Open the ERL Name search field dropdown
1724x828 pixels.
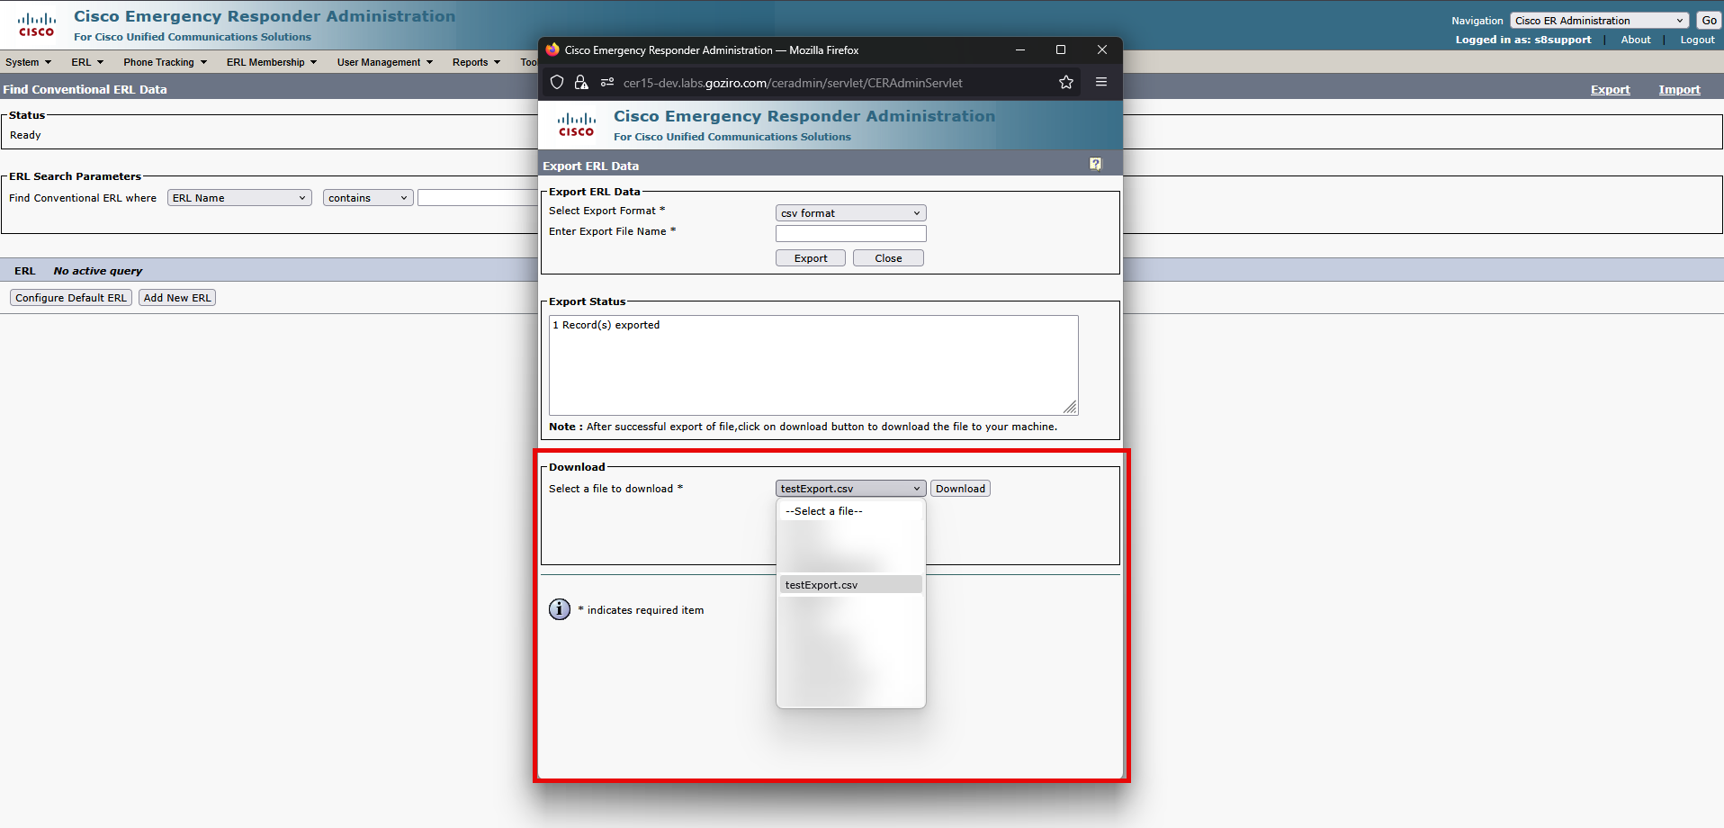pyautogui.click(x=239, y=198)
